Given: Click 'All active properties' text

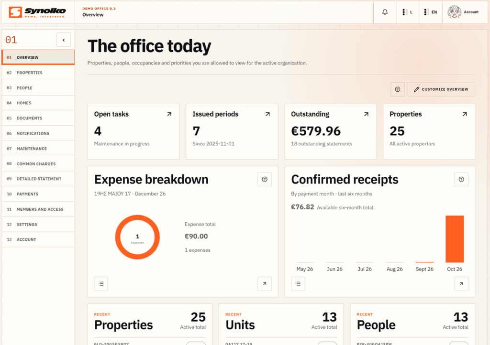Looking at the screenshot, I should pyautogui.click(x=412, y=144).
